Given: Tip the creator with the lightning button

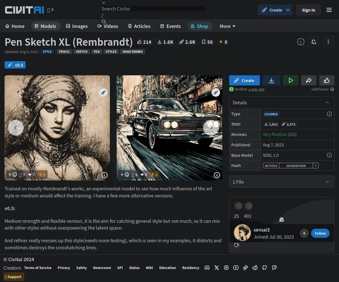Looking at the screenshot, I should point(304,233).
